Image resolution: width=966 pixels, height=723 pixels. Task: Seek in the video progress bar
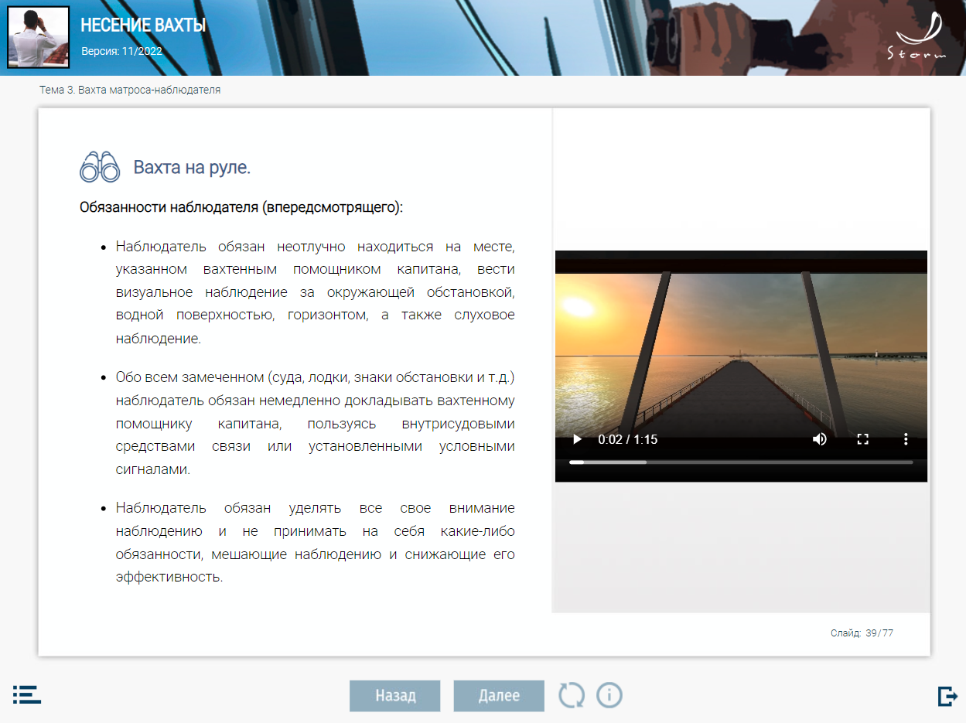pos(741,462)
